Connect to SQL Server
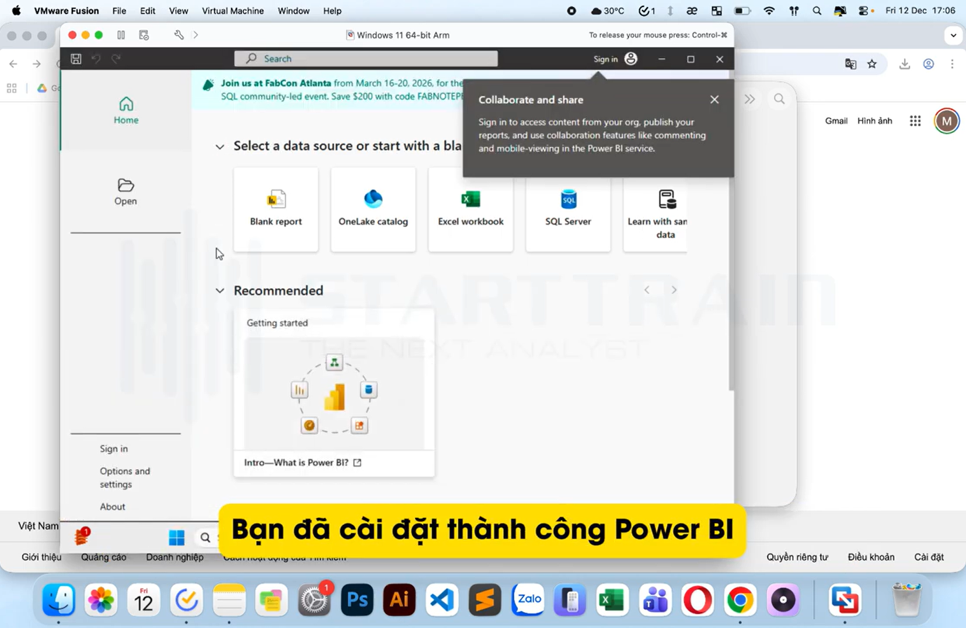This screenshot has height=628, width=966. point(567,209)
